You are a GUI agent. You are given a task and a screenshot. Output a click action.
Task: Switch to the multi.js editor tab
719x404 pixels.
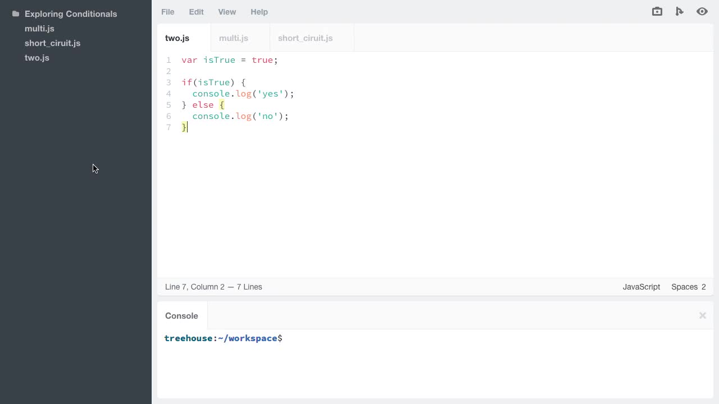click(x=234, y=38)
